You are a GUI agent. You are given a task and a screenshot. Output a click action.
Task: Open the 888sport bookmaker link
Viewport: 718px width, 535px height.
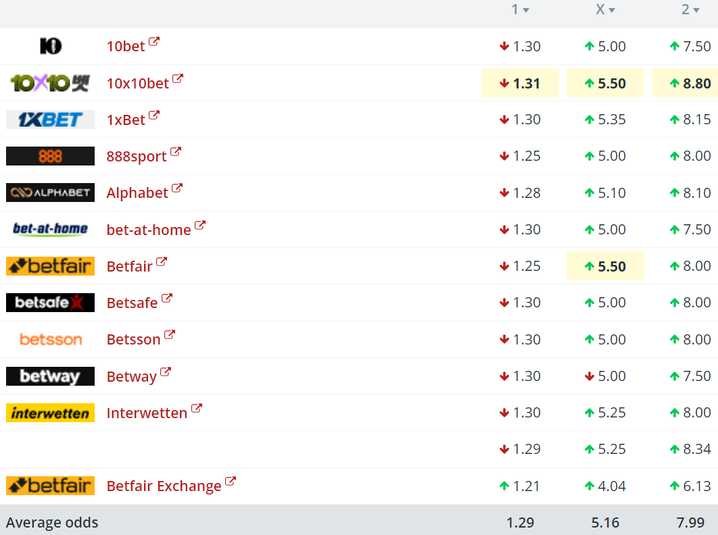(x=136, y=156)
